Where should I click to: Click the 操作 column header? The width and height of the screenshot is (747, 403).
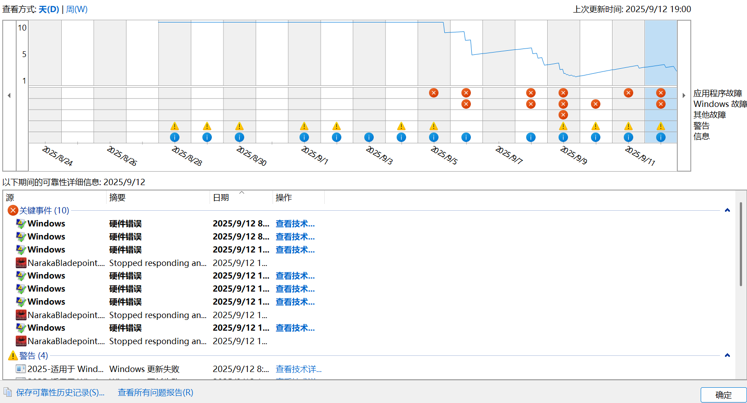point(299,198)
